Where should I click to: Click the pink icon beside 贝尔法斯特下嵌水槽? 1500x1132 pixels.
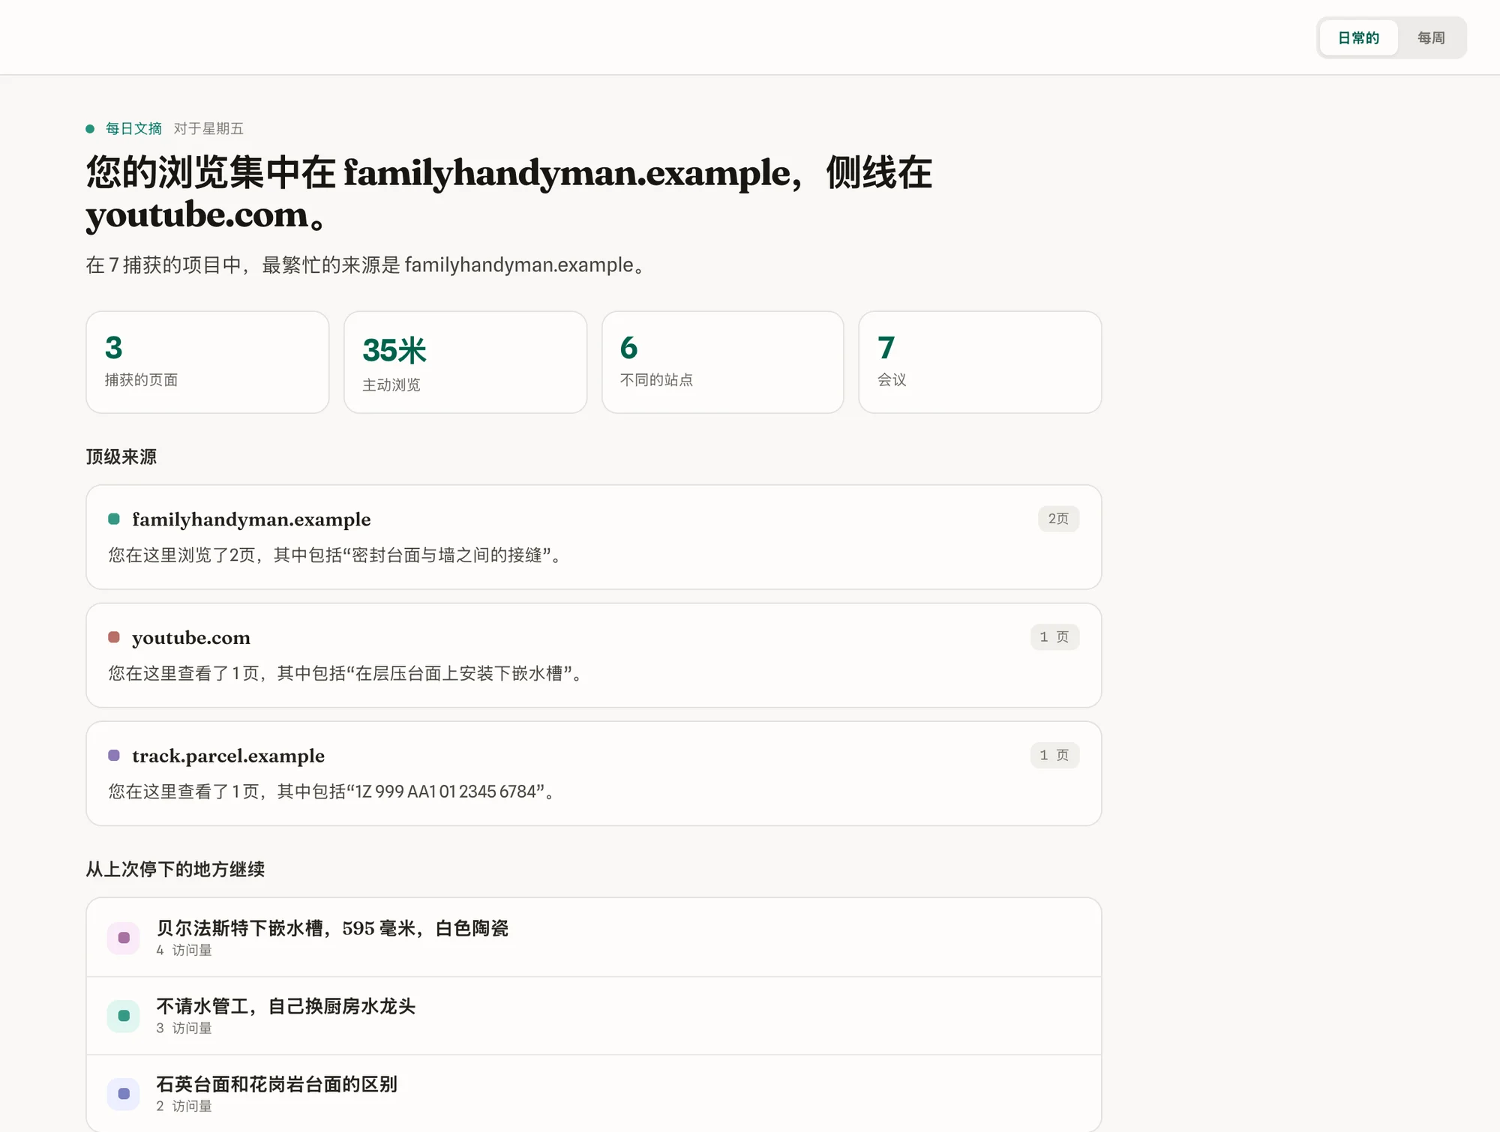[x=124, y=938]
